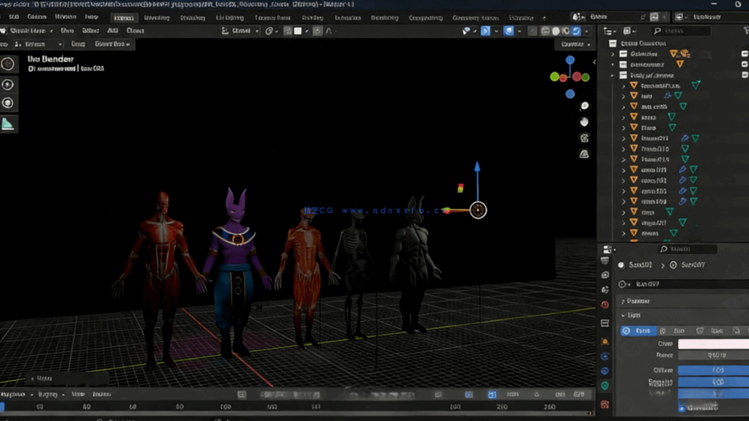Toggle third collection's exclude checkbox in outliner
The image size is (749, 421).
(x=744, y=75)
